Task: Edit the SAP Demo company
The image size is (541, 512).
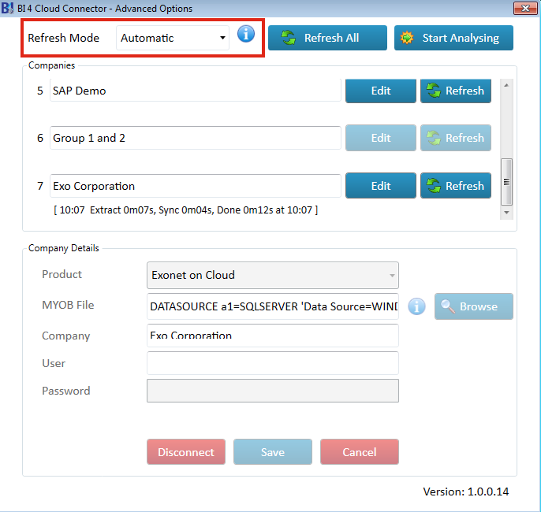Action: point(381,91)
